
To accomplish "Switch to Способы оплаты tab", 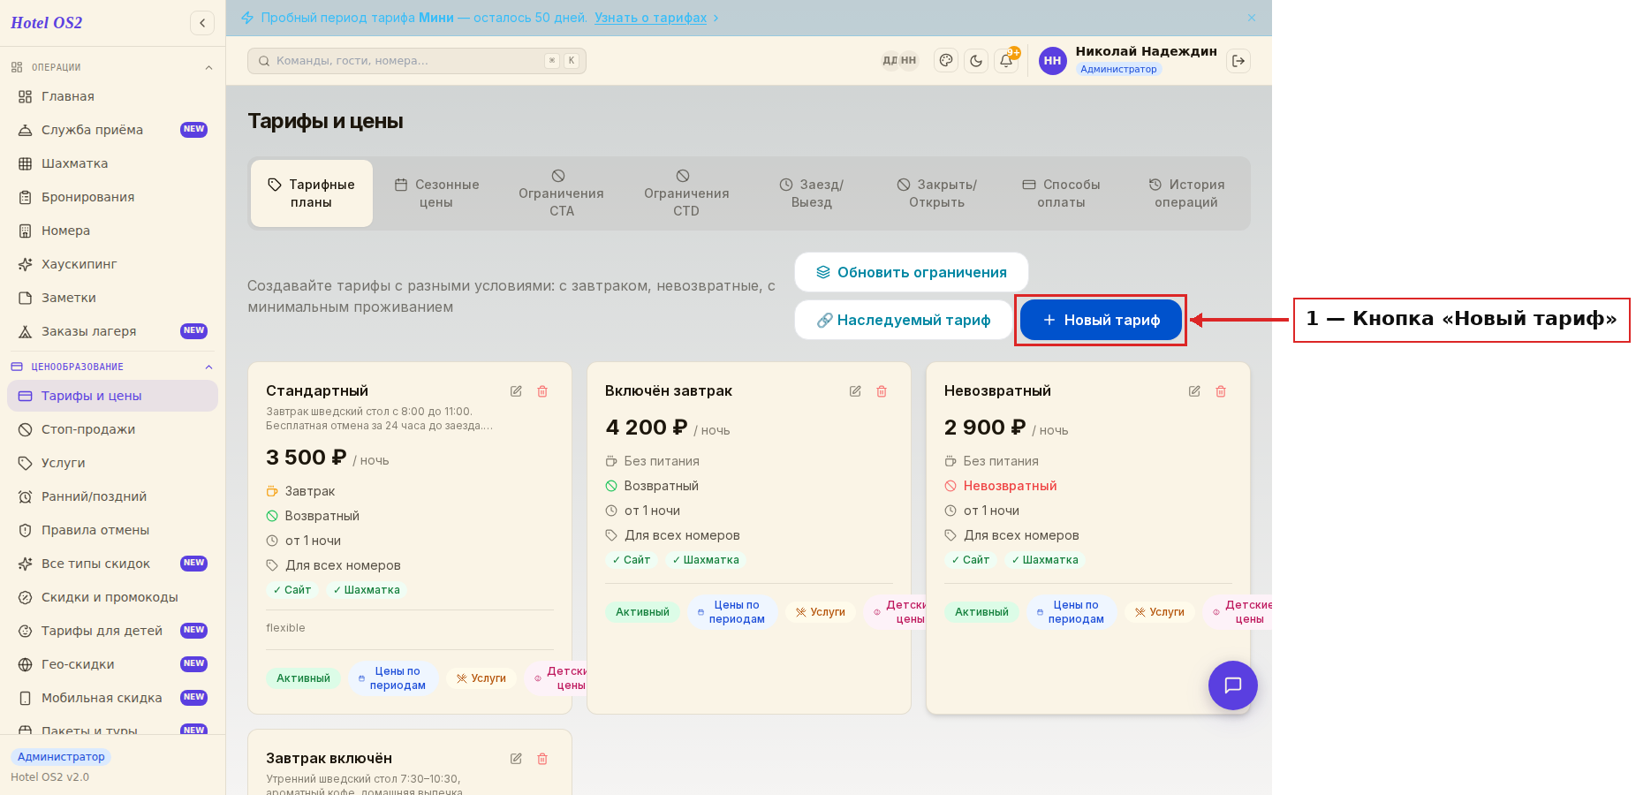I will [x=1061, y=193].
